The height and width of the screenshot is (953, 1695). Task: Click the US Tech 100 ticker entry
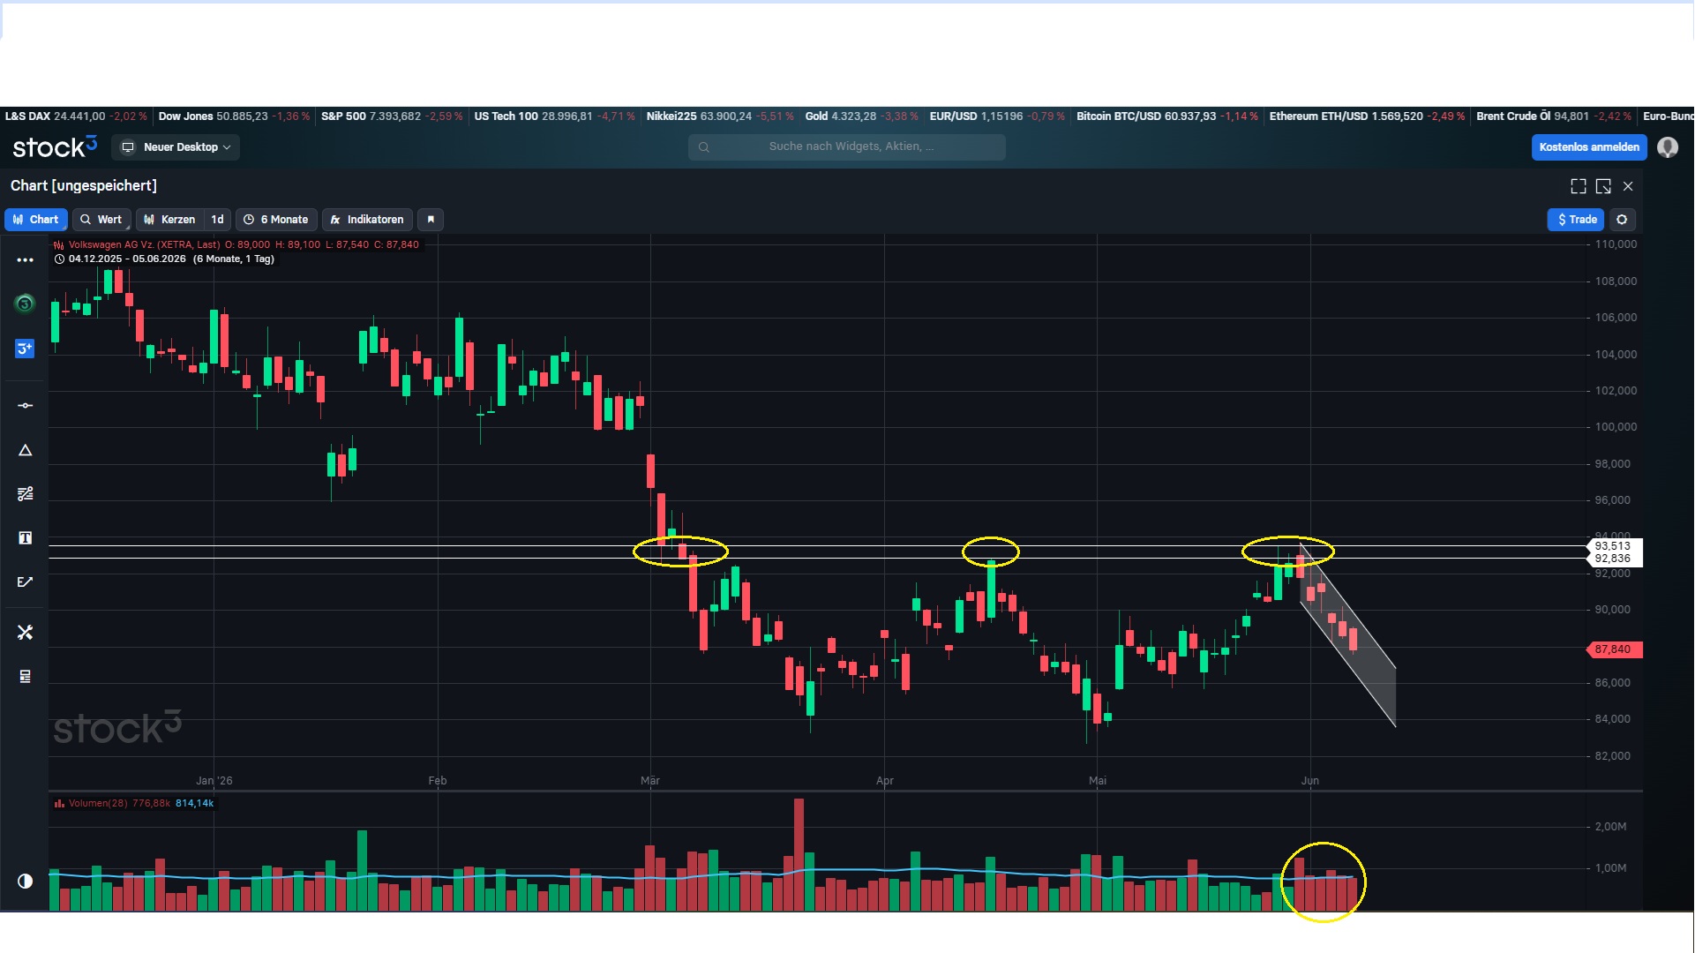(x=554, y=116)
